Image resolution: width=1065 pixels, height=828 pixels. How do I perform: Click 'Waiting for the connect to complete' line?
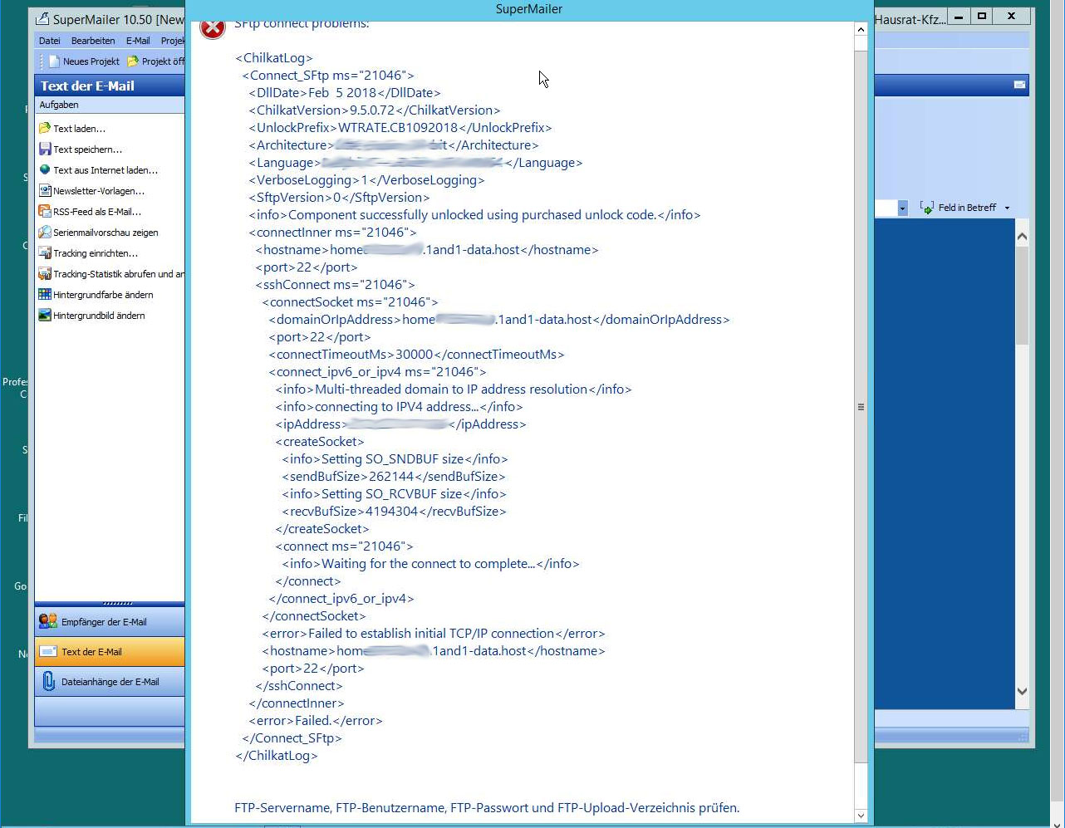coord(430,564)
